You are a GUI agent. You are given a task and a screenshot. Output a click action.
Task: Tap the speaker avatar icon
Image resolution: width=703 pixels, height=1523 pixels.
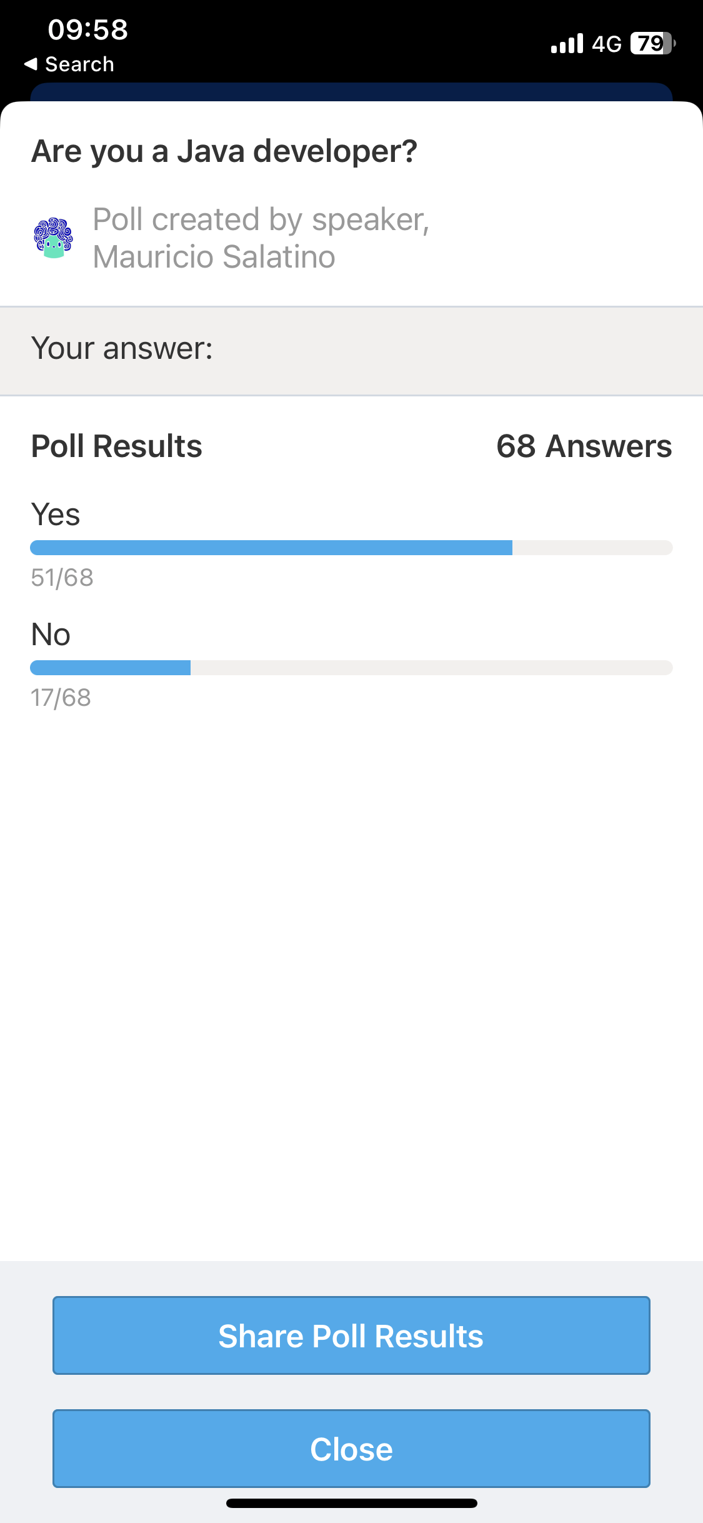pyautogui.click(x=53, y=238)
